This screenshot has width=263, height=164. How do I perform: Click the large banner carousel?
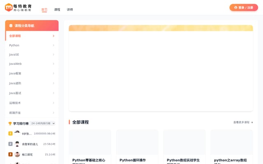[x=161, y=68]
